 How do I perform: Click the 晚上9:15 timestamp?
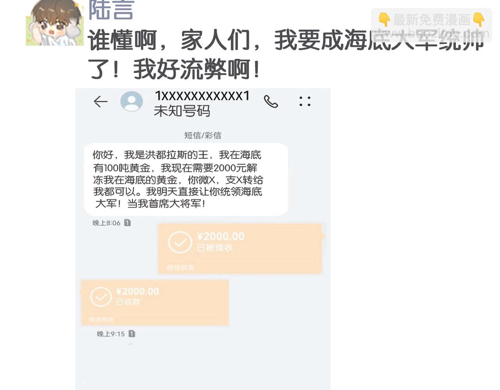point(111,334)
